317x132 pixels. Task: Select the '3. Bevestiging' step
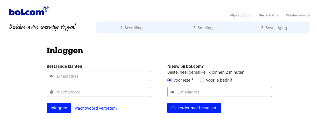coord(274,28)
